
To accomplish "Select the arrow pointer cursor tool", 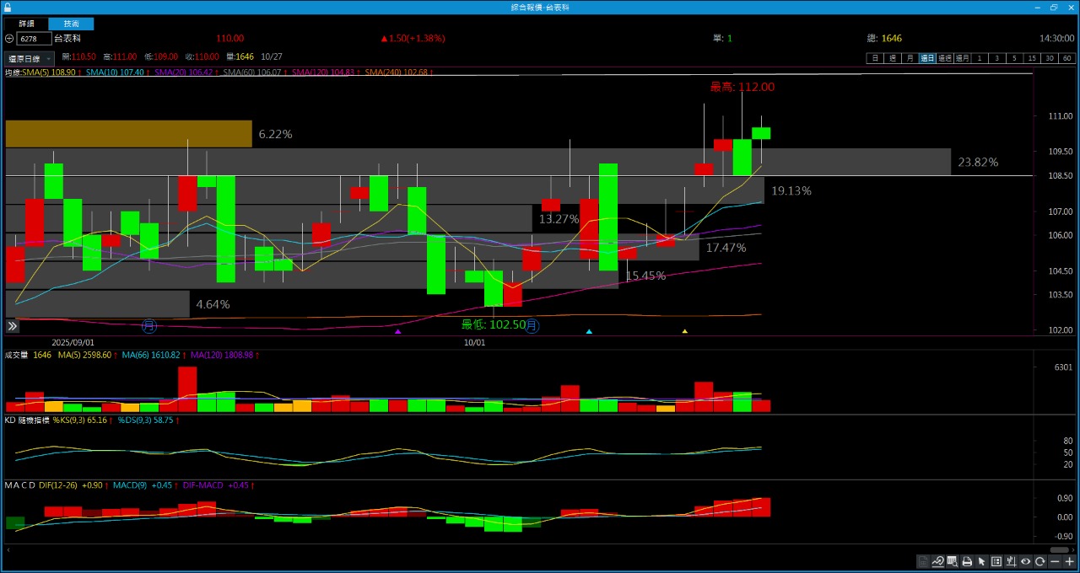I will click(x=981, y=561).
